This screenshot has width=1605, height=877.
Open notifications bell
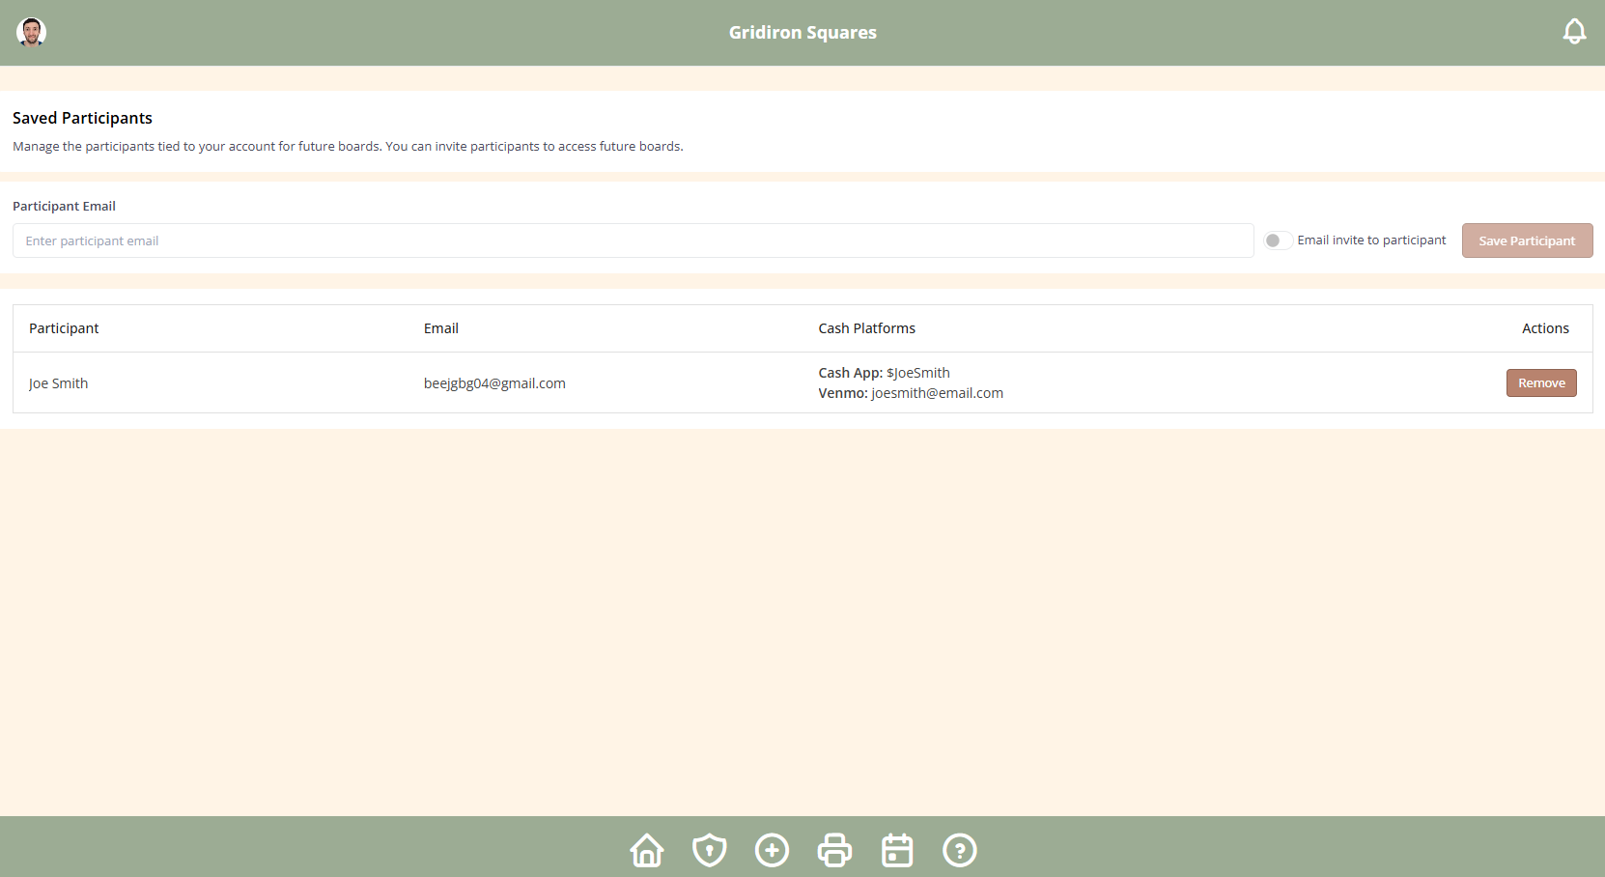pyautogui.click(x=1574, y=32)
